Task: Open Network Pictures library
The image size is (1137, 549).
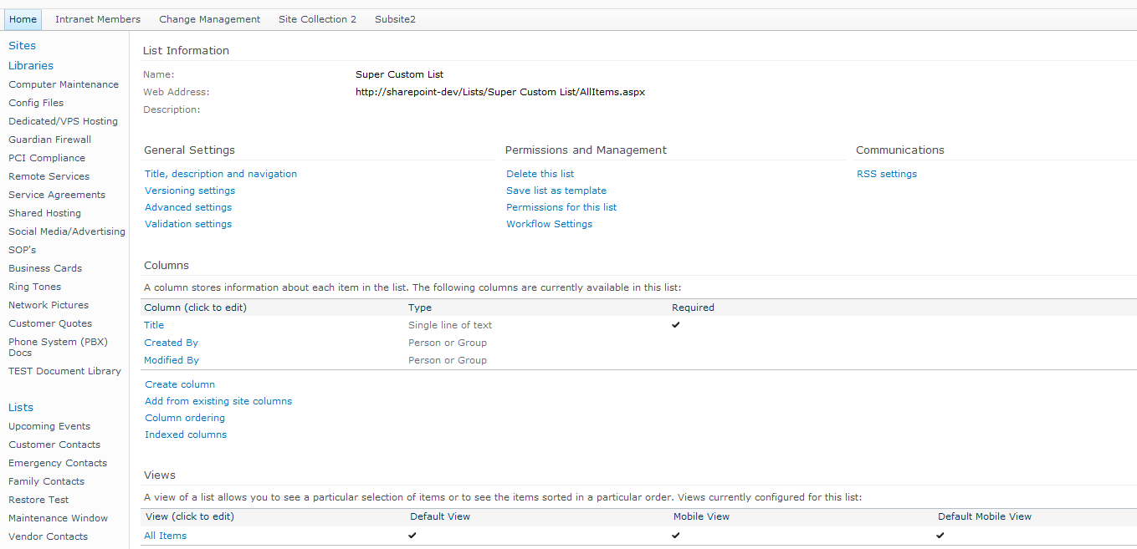Action: point(49,305)
